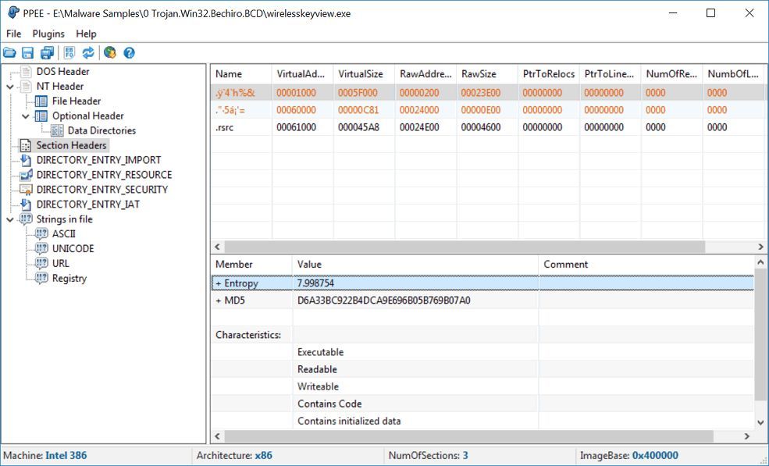Open the website via the globe toolbar icon
Screen dimensions: 769x466
pos(108,52)
